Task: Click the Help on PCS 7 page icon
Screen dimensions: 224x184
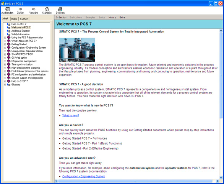Action: (x=9, y=24)
